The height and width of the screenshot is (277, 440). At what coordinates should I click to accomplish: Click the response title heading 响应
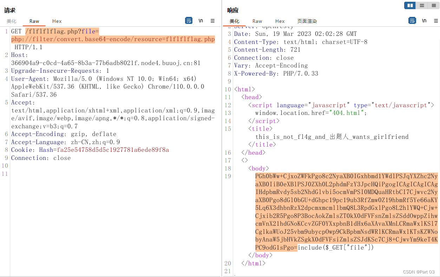(232, 11)
